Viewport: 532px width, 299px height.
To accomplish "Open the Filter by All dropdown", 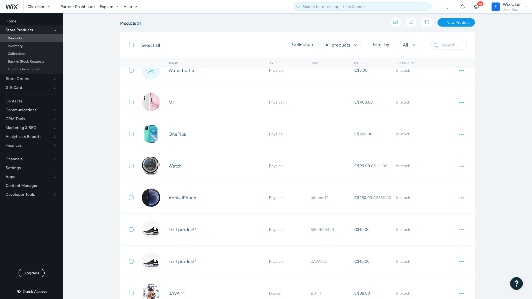I will pos(408,45).
